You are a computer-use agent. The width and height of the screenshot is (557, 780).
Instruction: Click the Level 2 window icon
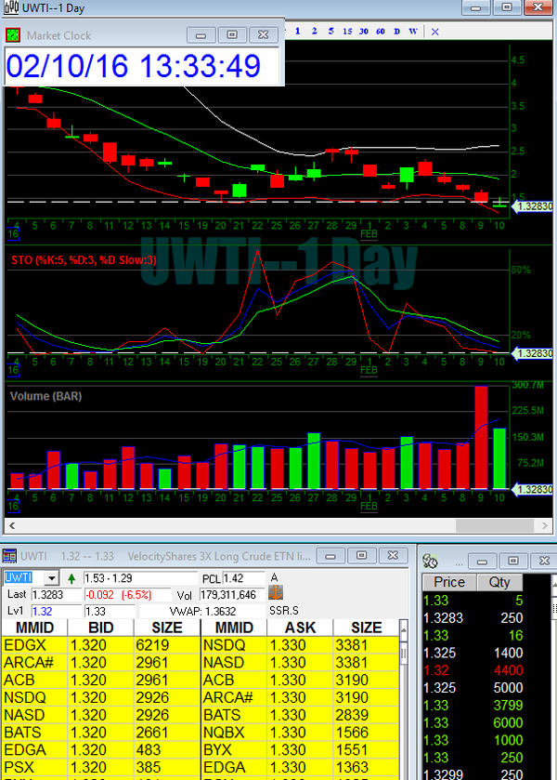9,556
